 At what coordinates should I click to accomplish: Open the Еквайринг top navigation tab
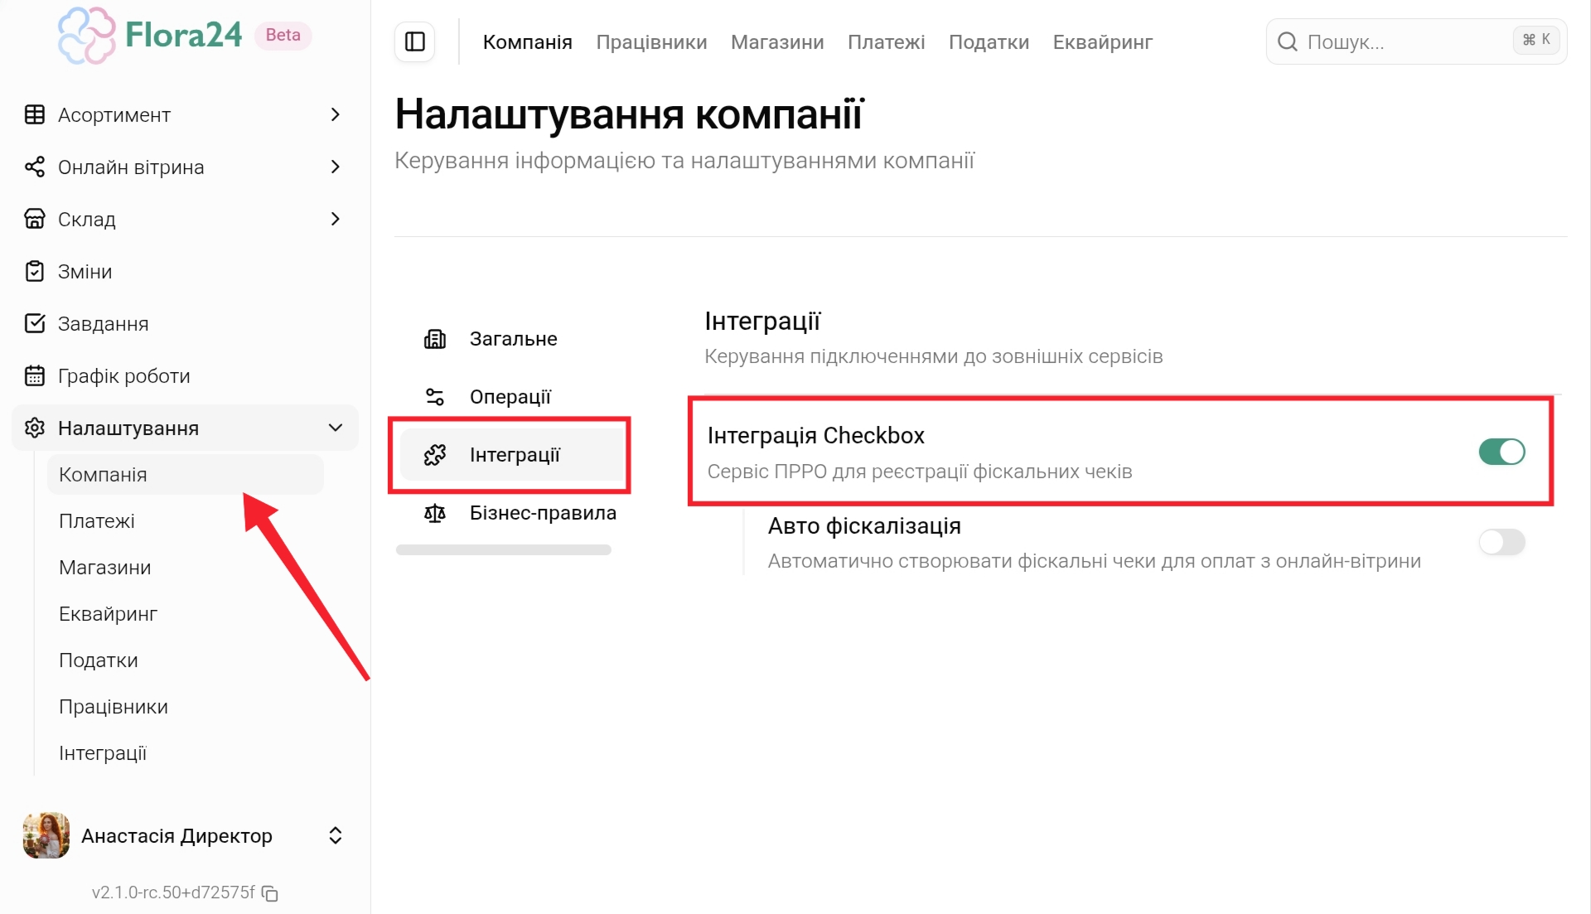[x=1102, y=42]
